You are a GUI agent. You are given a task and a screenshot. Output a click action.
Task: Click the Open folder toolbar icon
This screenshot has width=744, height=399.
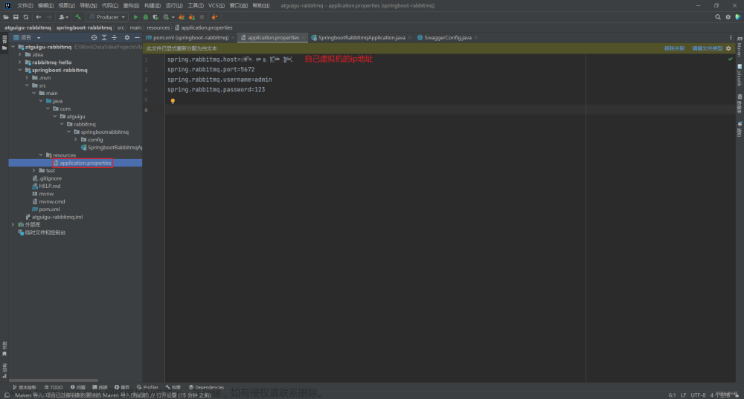(x=6, y=17)
